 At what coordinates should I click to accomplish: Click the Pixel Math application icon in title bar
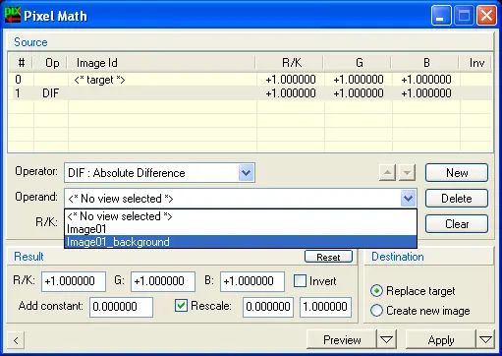pos(13,15)
